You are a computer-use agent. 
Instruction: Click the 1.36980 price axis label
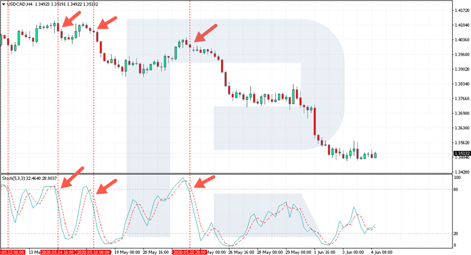click(x=462, y=114)
